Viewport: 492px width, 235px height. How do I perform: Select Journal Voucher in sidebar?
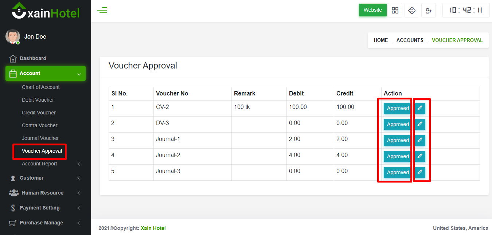click(40, 138)
